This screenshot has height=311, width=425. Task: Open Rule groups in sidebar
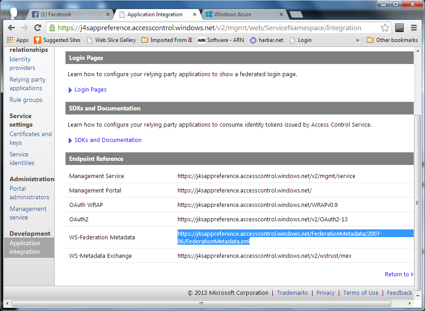click(26, 100)
